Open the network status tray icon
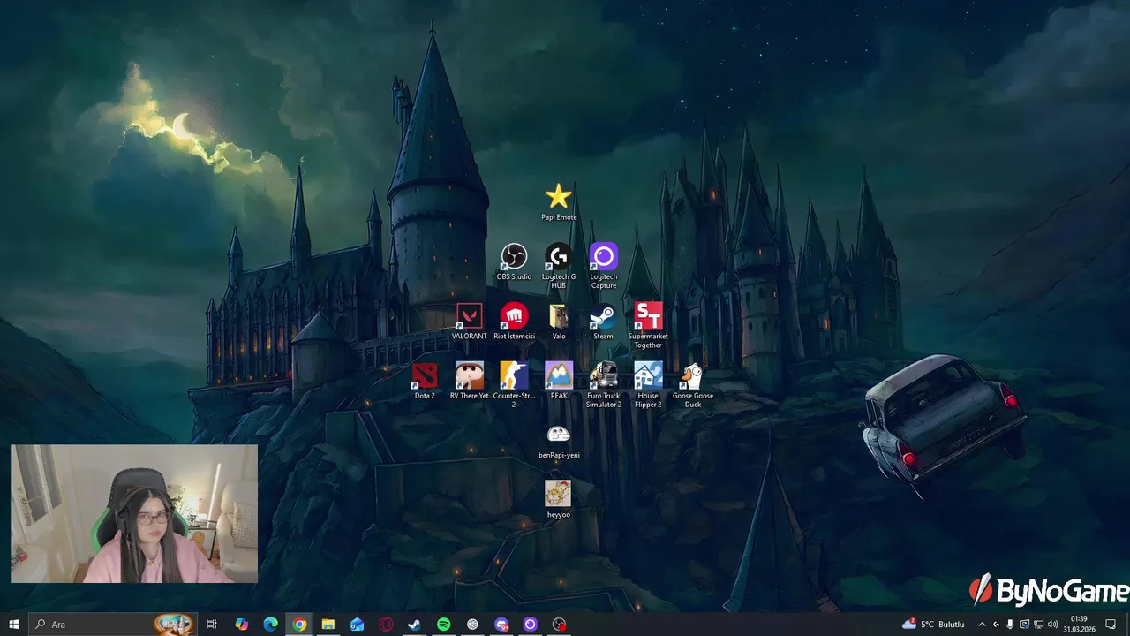 click(1038, 625)
